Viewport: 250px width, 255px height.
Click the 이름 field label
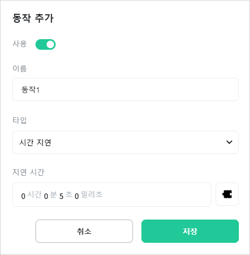(x=20, y=68)
